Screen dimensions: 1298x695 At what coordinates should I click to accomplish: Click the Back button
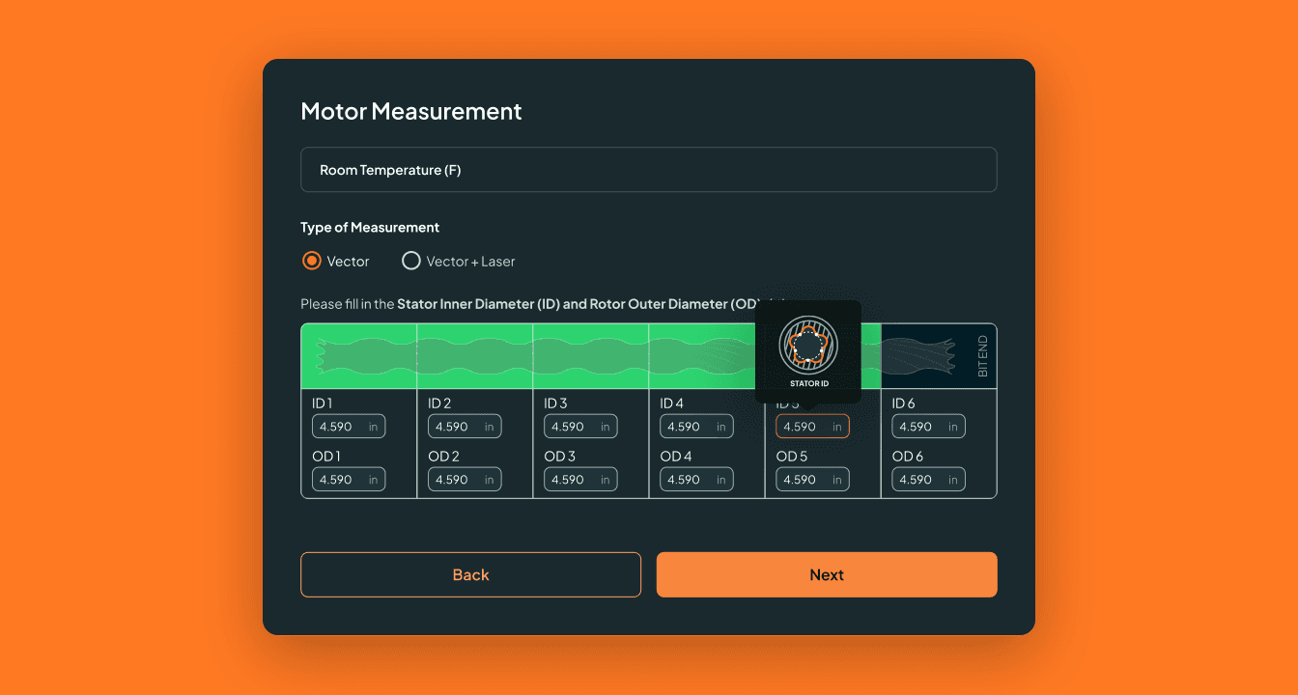[470, 574]
